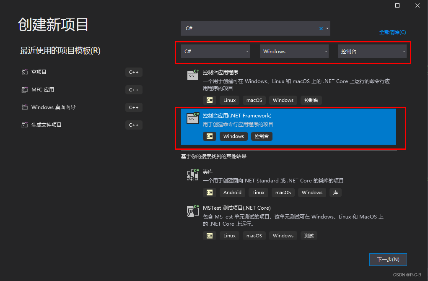The image size is (428, 281).
Task: Click the C# tag icon under 控制台应用程序
Action: pos(210,100)
